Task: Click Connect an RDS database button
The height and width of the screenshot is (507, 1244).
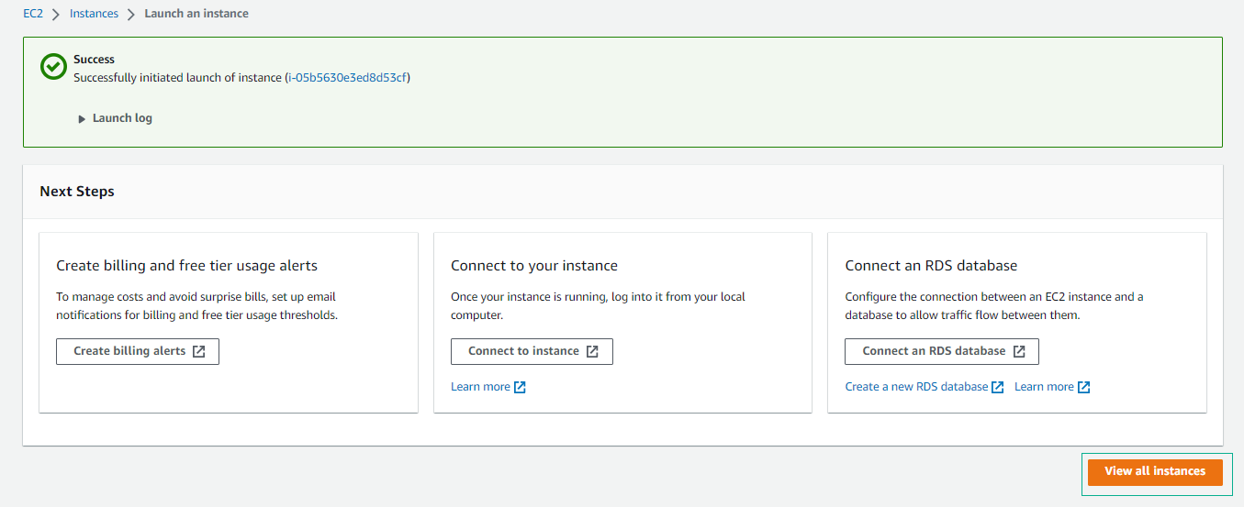Action: (x=942, y=351)
